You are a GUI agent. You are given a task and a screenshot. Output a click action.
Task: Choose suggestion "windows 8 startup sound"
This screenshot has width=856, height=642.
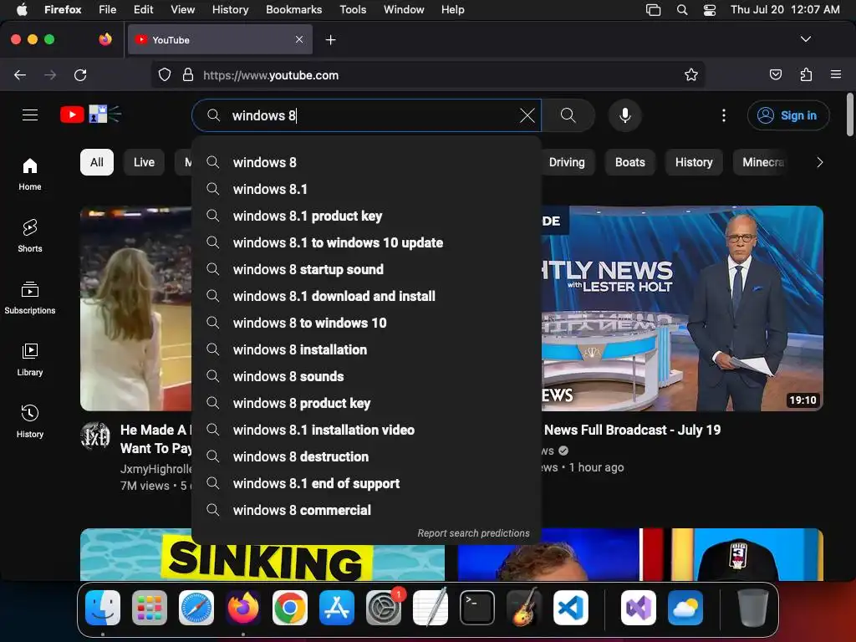pos(366,269)
